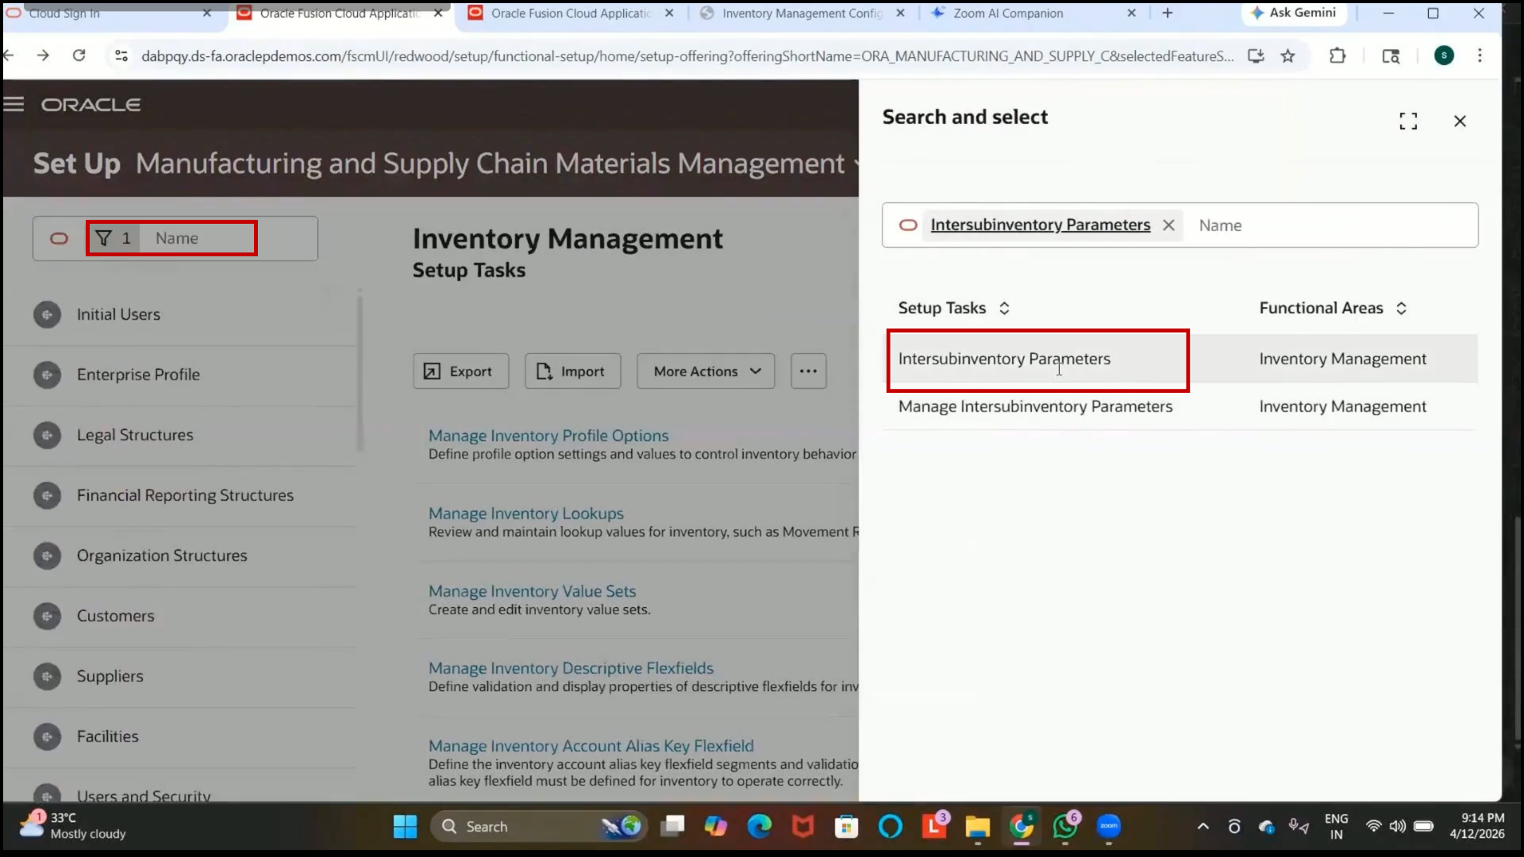Click the Windows taskbar Search box

click(539, 826)
